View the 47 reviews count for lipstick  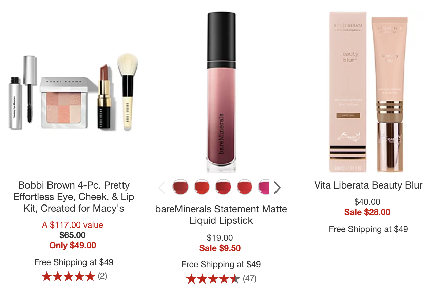coord(250,279)
